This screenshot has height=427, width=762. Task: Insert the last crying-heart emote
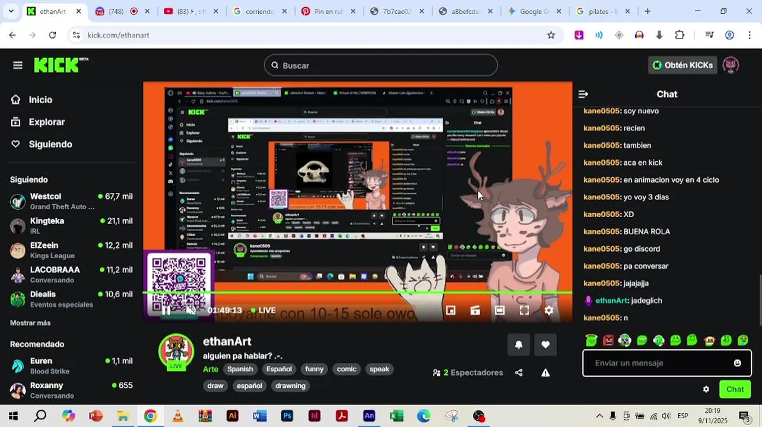pos(742,340)
